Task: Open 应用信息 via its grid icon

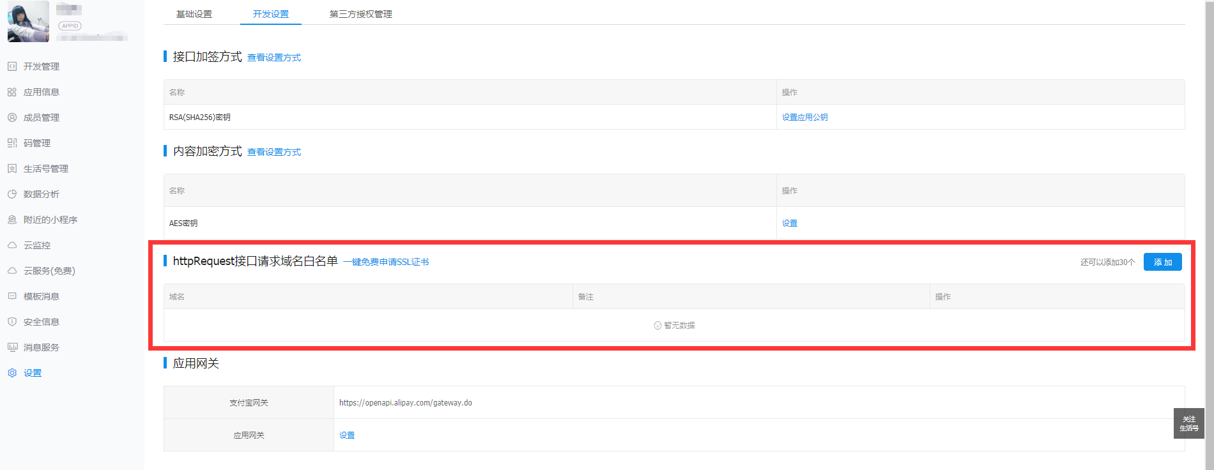Action: click(x=12, y=92)
